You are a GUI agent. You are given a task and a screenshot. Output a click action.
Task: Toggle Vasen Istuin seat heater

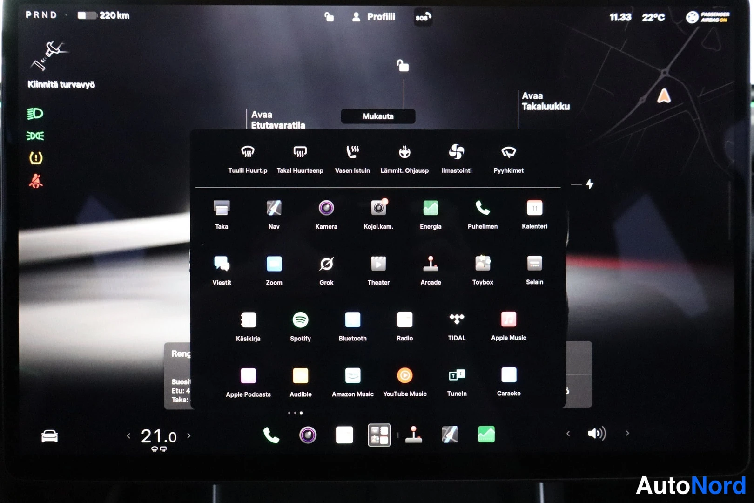pos(352,159)
